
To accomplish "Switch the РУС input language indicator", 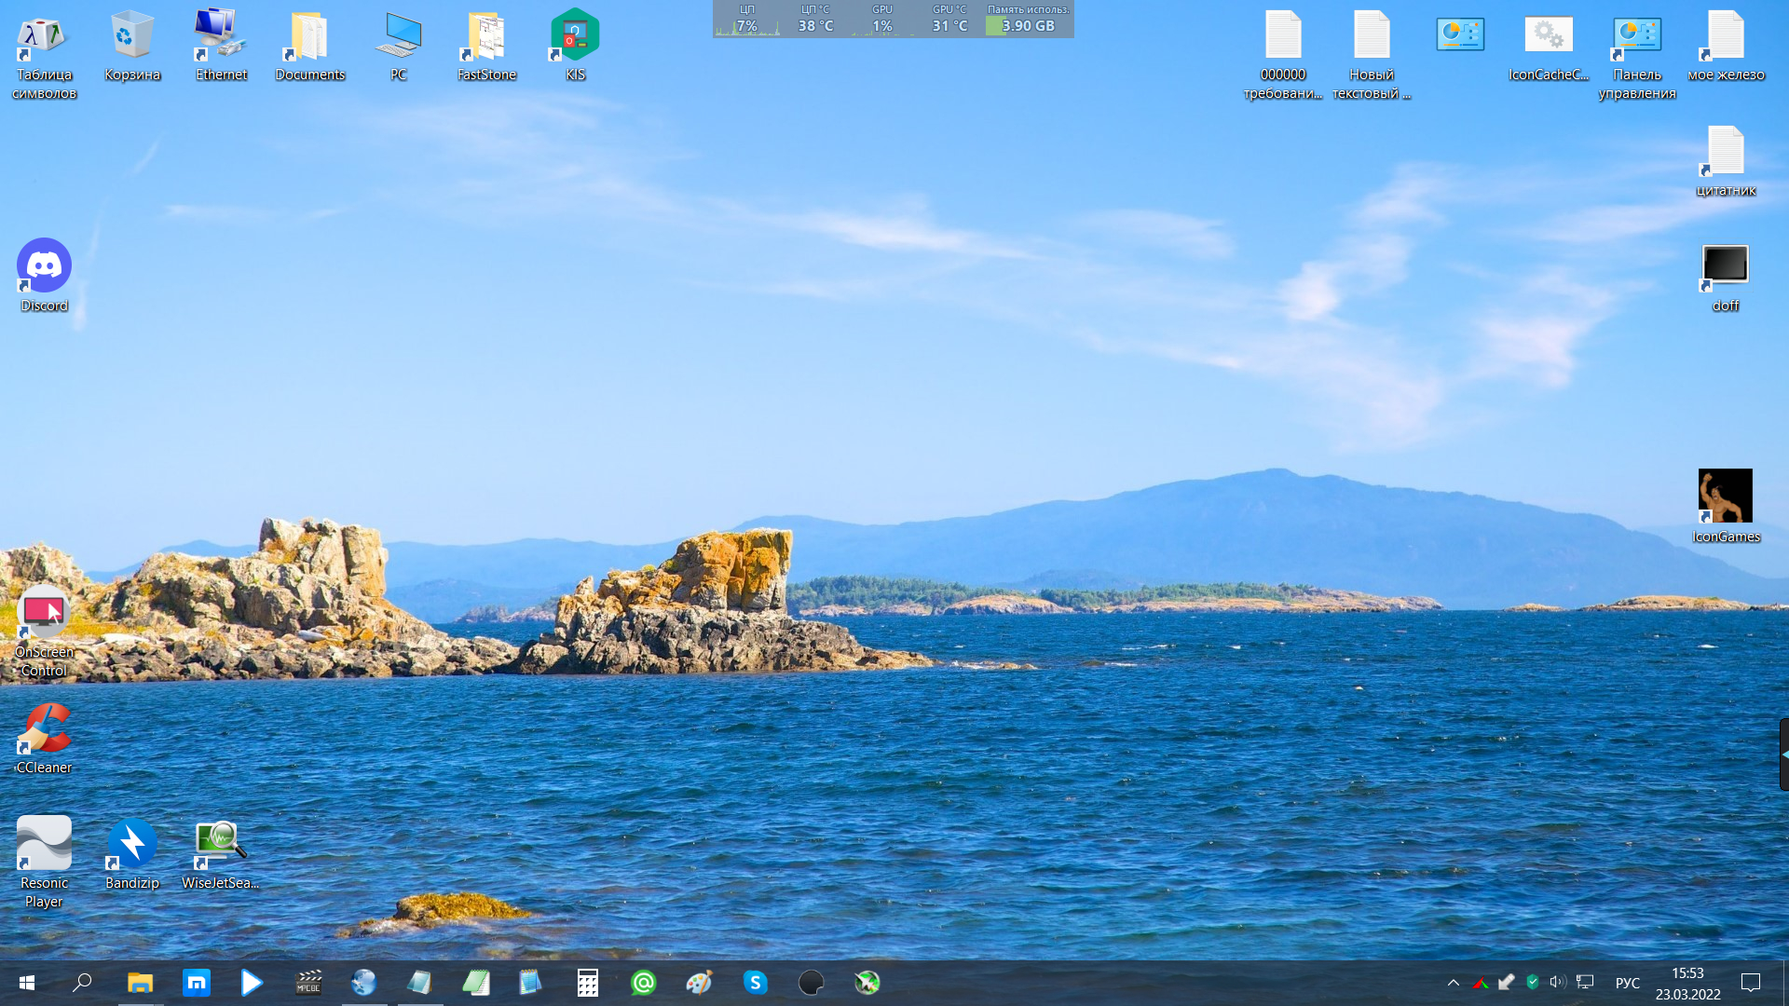I will pyautogui.click(x=1627, y=983).
